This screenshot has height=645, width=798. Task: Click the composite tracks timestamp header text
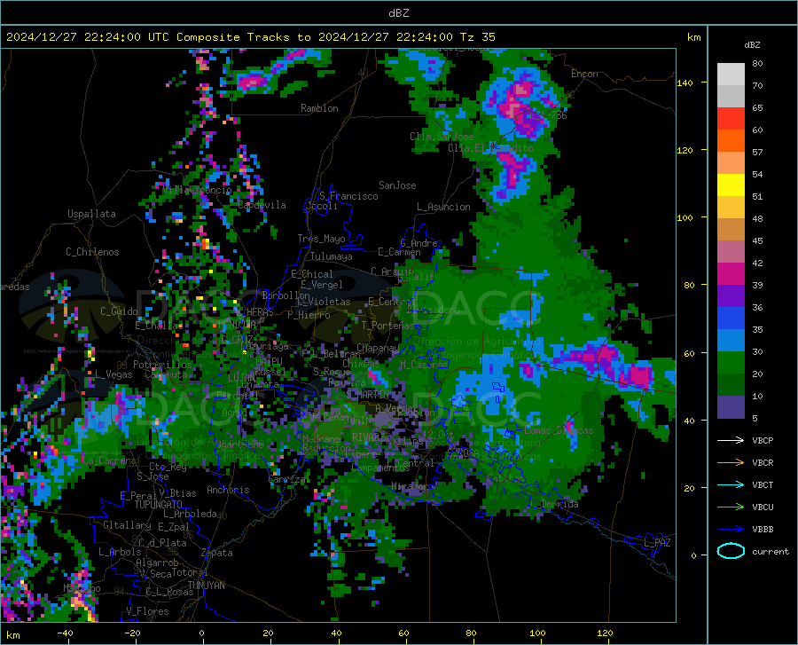coord(250,37)
